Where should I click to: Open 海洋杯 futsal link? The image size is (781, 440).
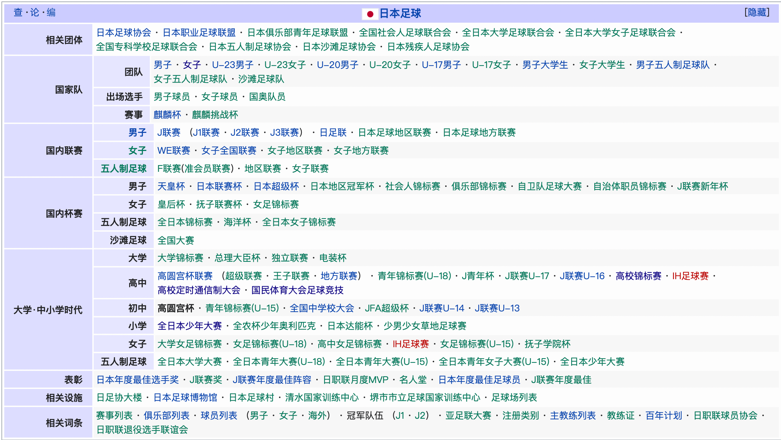[x=237, y=222]
